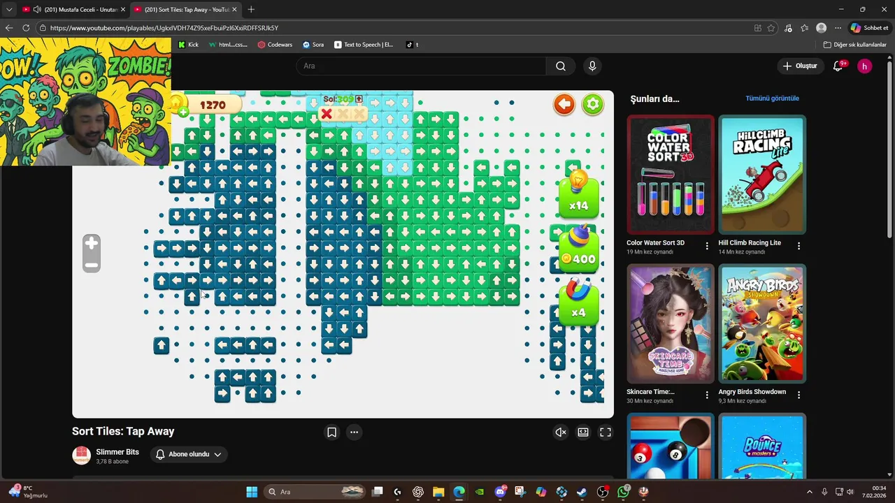Open options for Hill Climb Racing Lite
Screen dimensions: 895x503
(799, 246)
